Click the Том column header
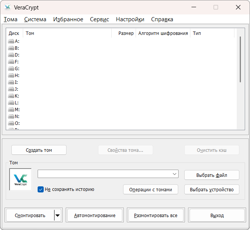This screenshot has width=250, height=230. click(67, 33)
